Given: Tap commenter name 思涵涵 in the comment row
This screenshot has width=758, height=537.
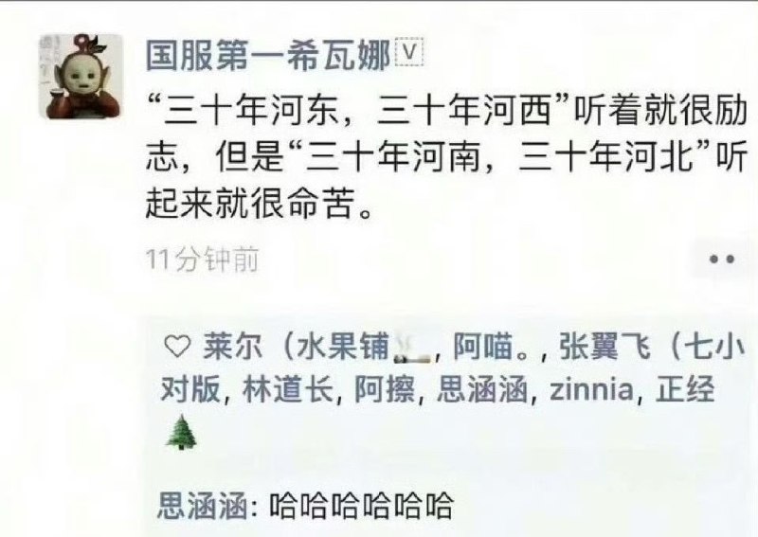Looking at the screenshot, I should [x=203, y=505].
